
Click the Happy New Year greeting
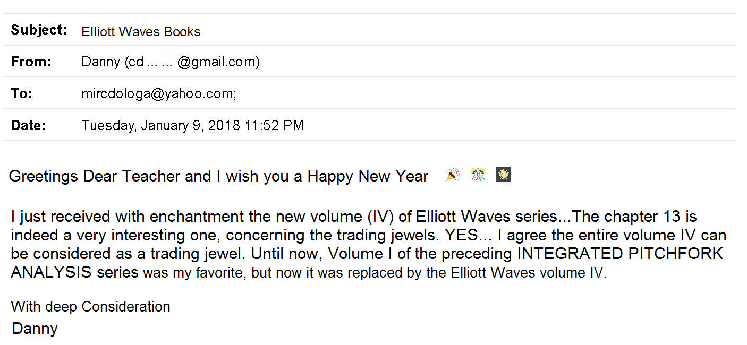point(368,176)
